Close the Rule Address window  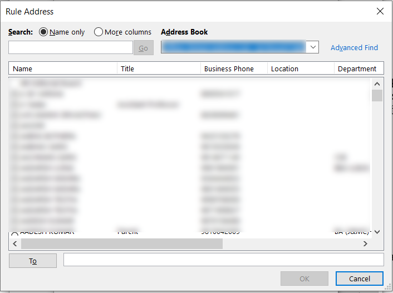(x=380, y=11)
